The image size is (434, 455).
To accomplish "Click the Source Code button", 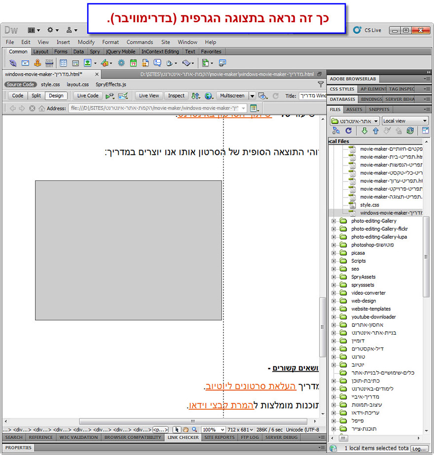I will 20,84.
